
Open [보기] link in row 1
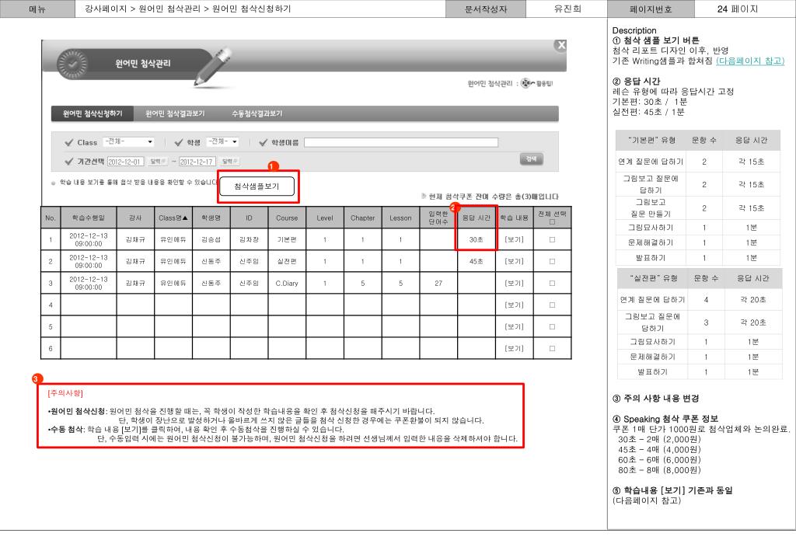pos(515,239)
